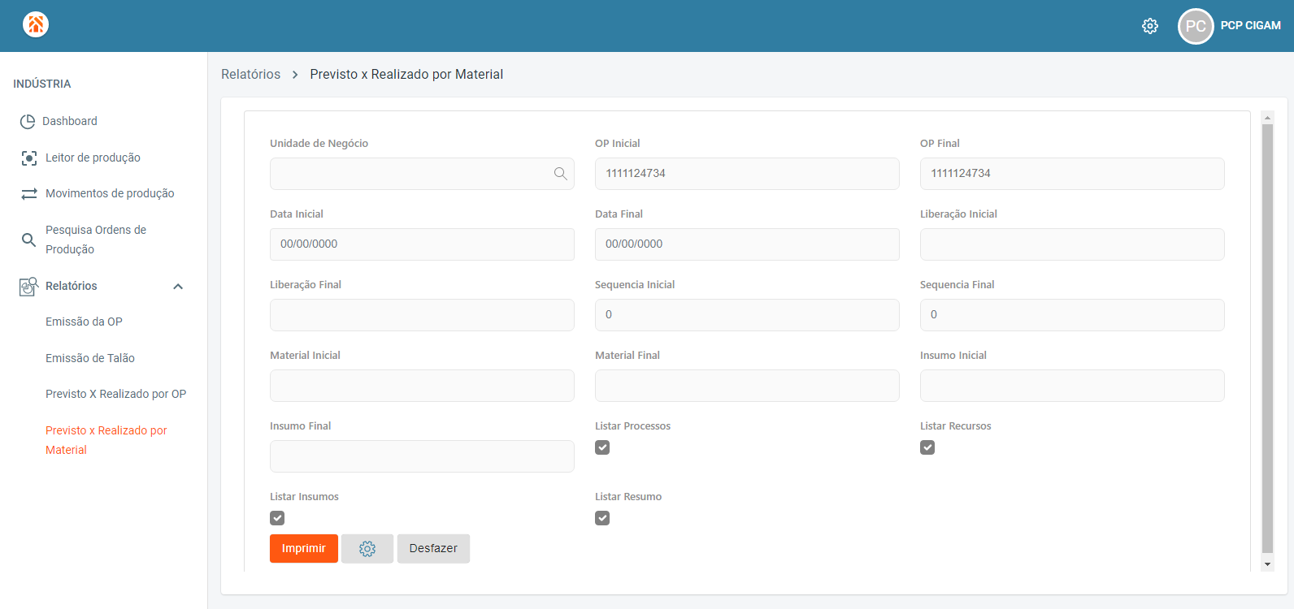1294x609 pixels.
Task: Click the Data Final date field
Action: 747,244
